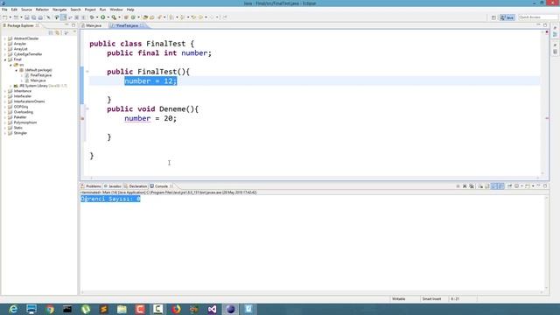This screenshot has height=315, width=560.
Task: Open Package Explorer view menu dropdown
Action: point(74,32)
